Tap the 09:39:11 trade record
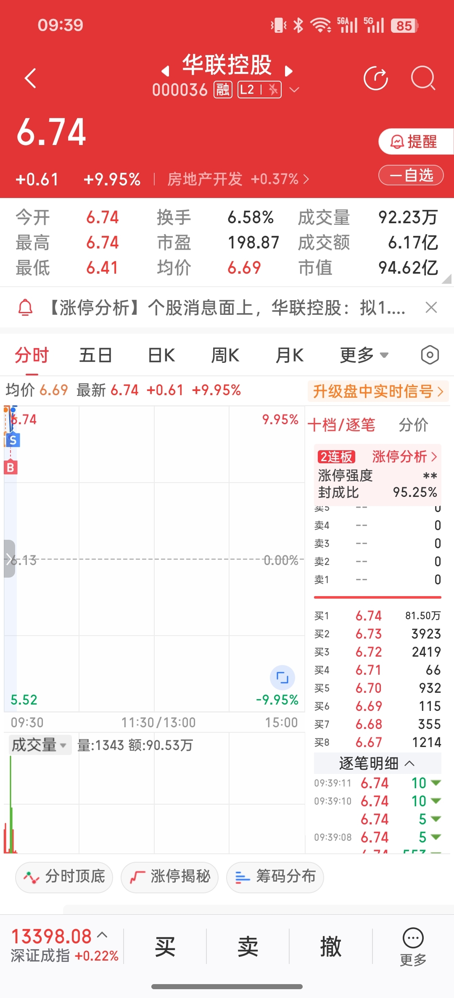The width and height of the screenshot is (454, 998). point(377,783)
